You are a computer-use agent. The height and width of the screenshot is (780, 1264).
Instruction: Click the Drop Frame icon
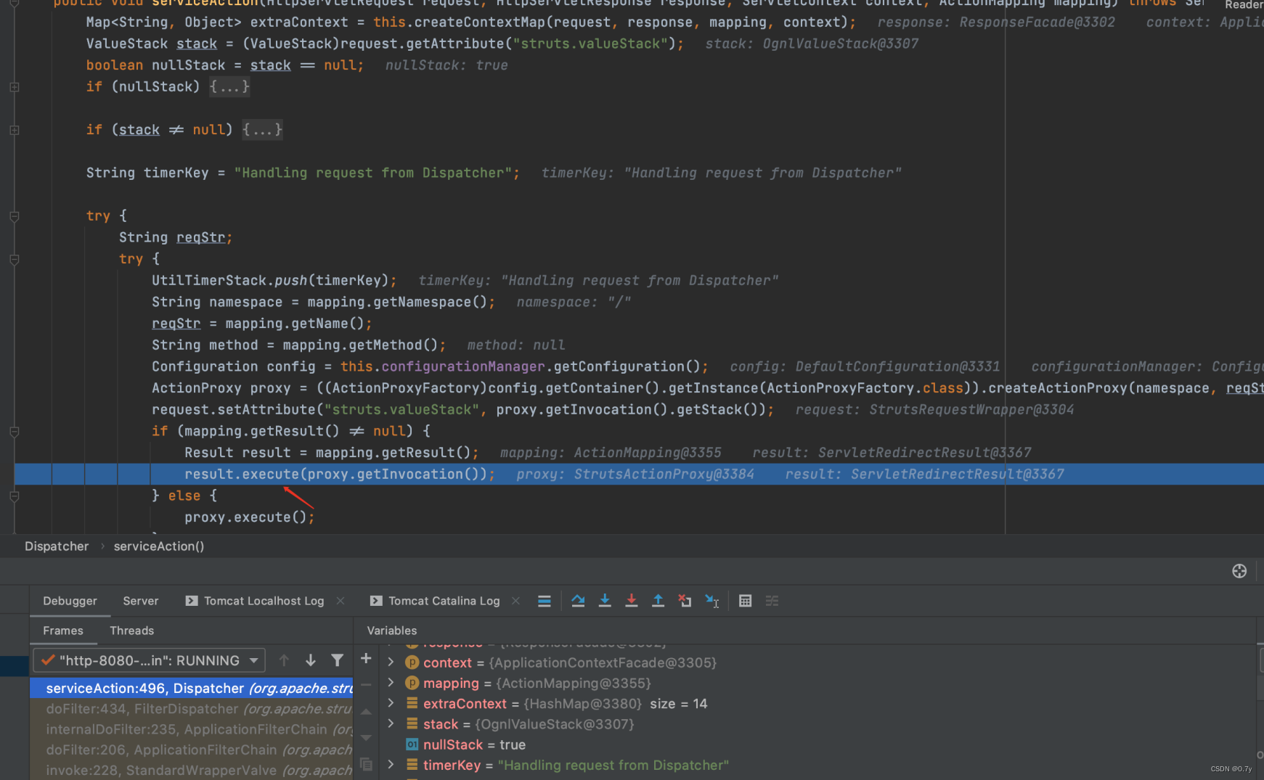(685, 601)
